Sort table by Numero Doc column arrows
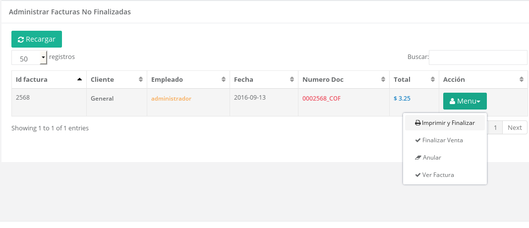The width and height of the screenshot is (529, 228). 383,79
